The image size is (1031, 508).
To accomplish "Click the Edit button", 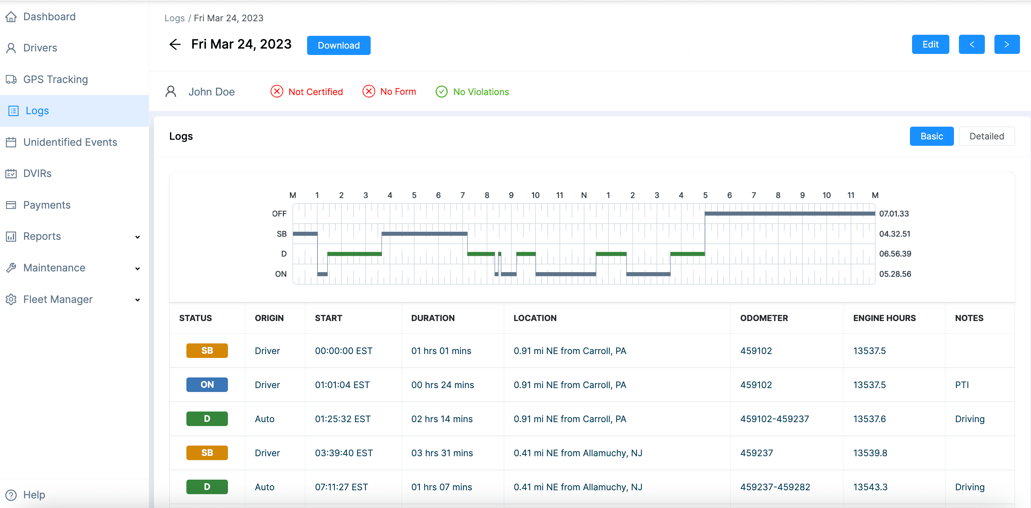I will (x=930, y=44).
